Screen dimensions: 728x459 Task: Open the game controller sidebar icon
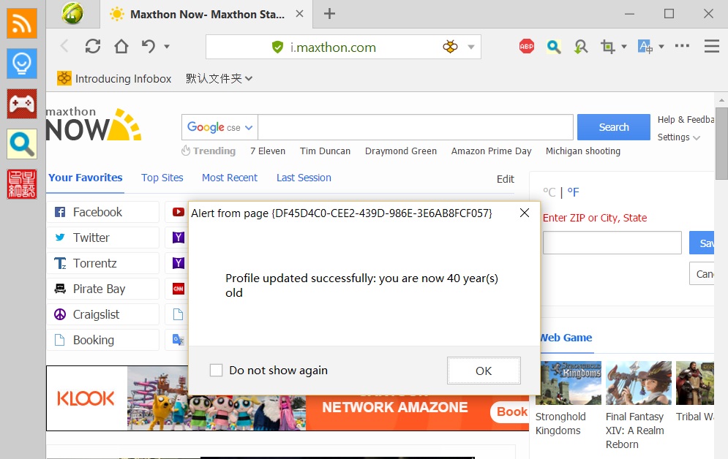pyautogui.click(x=22, y=104)
